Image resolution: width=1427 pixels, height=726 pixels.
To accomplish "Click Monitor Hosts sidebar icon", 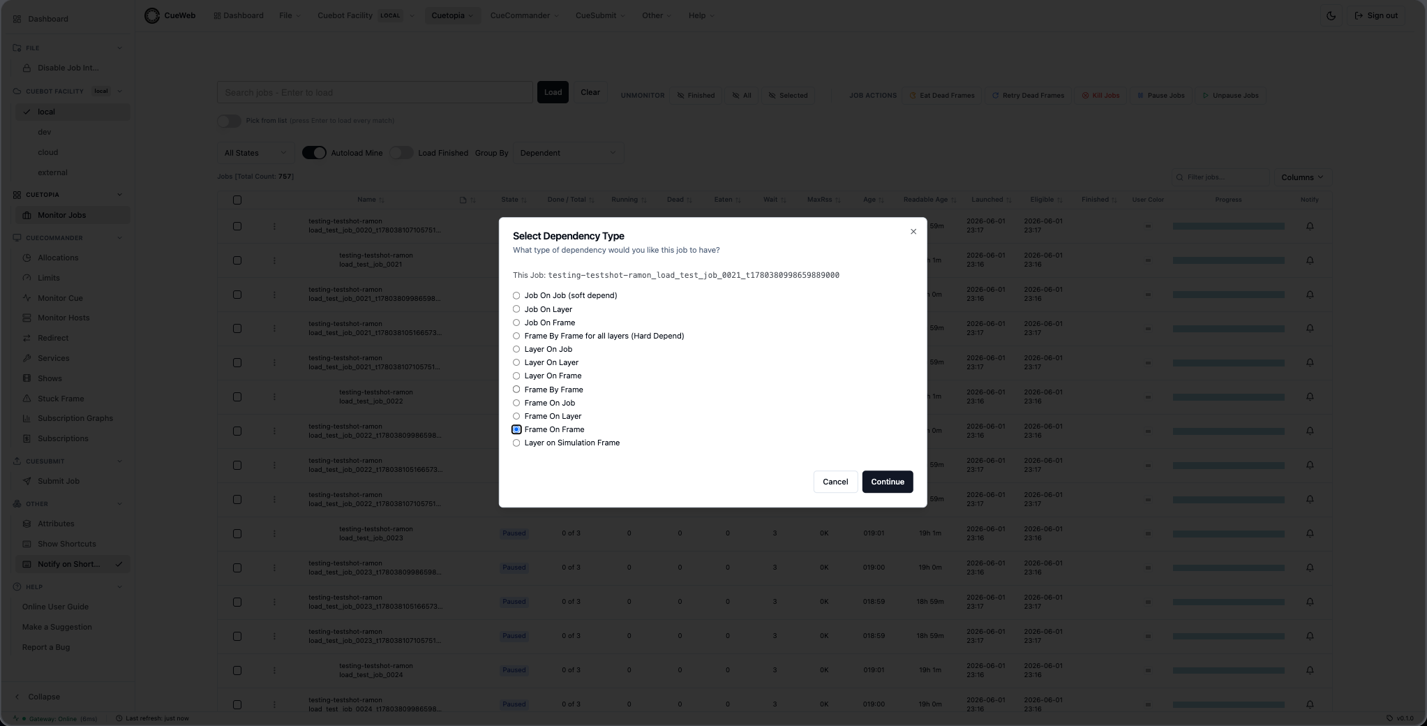I will [27, 318].
